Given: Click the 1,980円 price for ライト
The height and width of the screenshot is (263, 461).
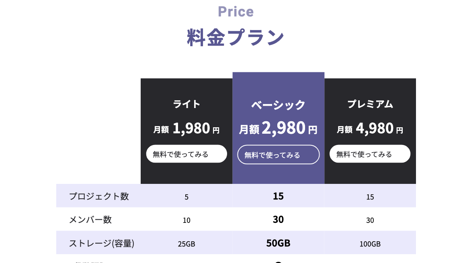Looking at the screenshot, I should pos(186,128).
